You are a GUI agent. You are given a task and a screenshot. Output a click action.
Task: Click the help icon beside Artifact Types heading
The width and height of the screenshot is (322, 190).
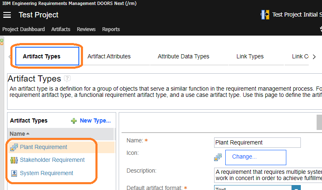coord(67,79)
